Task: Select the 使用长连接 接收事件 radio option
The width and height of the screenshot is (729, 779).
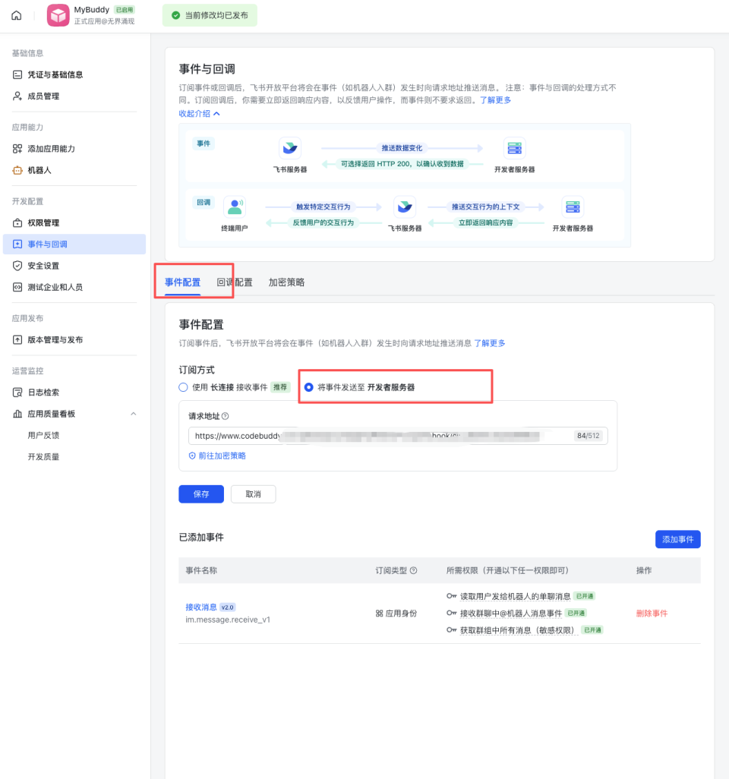Action: tap(182, 386)
